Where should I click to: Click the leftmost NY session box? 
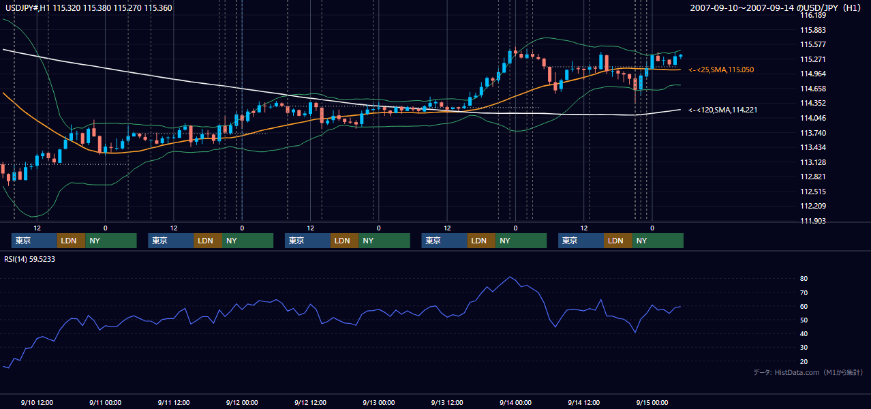[111, 241]
